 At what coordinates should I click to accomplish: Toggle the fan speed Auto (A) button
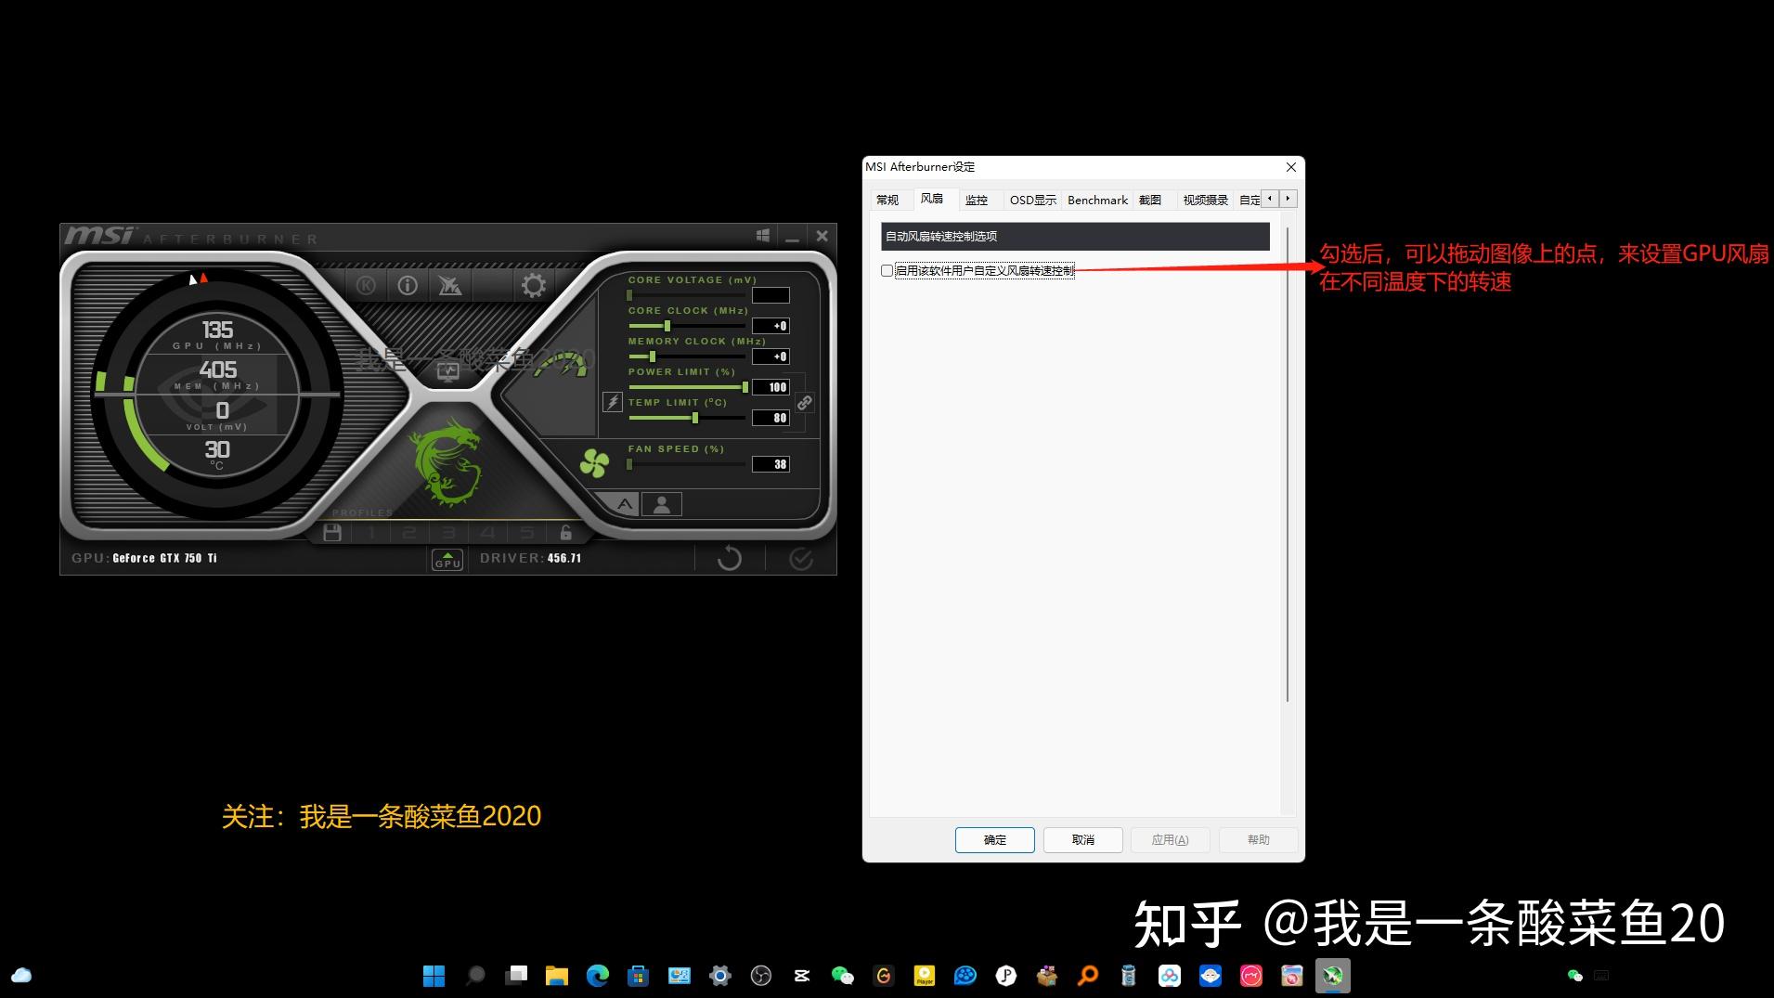coord(625,504)
